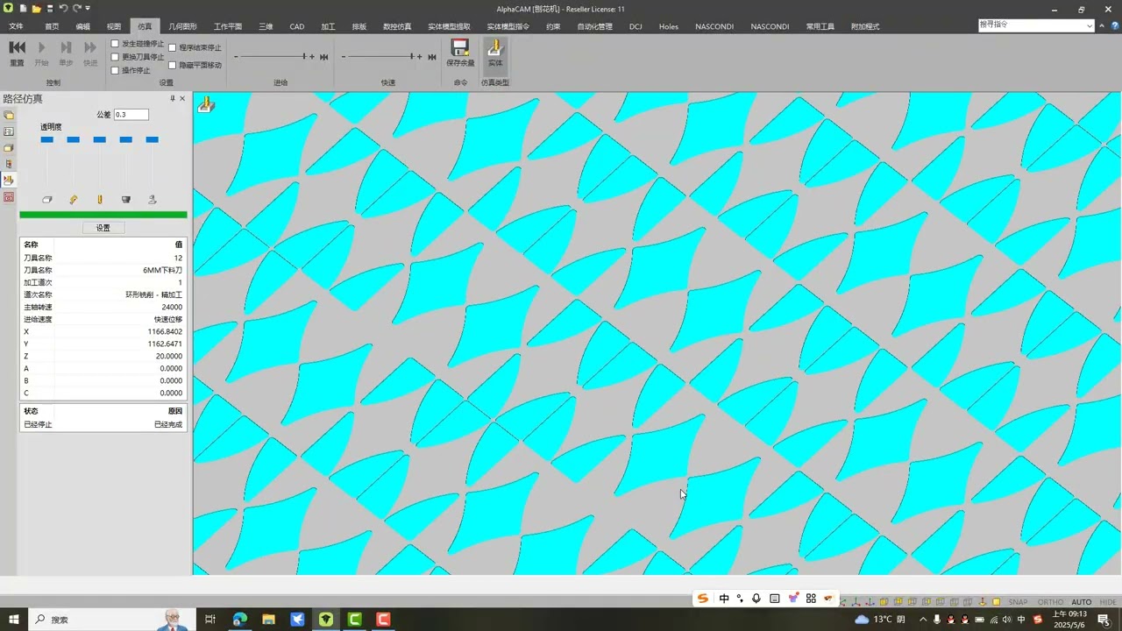Image resolution: width=1122 pixels, height=631 pixels.
Task: Open Microsoft Edge from the taskbar
Action: coord(239,620)
